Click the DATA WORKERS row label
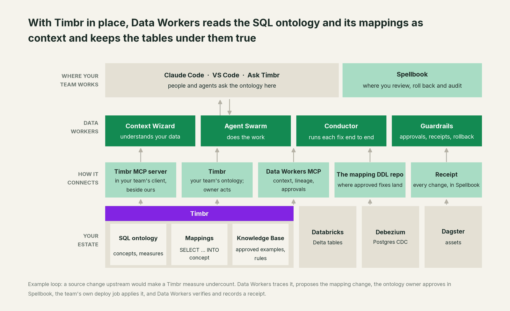This screenshot has width=510, height=311. 84,127
